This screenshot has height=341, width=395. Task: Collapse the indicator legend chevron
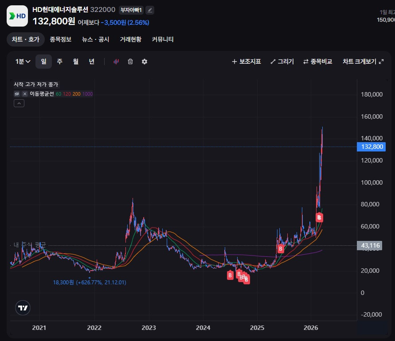coord(19,103)
